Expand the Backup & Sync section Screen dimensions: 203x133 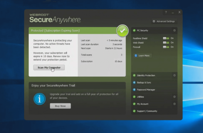pos(154,83)
